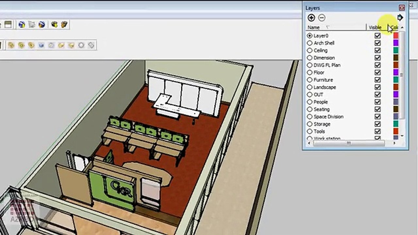Viewport: 418px width, 235px height.
Task: Click the layer list scroll-down arrow
Action: [402, 135]
